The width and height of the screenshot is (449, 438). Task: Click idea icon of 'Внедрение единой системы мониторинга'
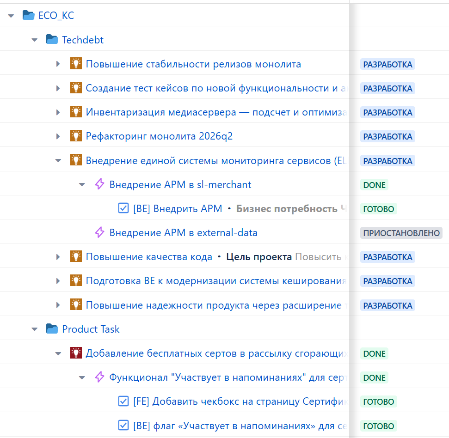tap(76, 160)
